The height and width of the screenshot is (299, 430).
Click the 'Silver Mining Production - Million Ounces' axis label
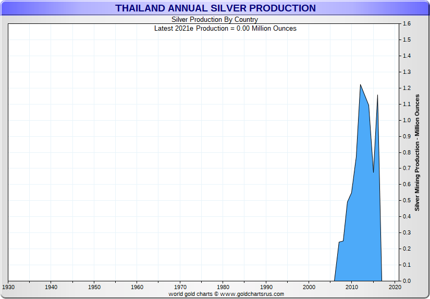click(417, 153)
